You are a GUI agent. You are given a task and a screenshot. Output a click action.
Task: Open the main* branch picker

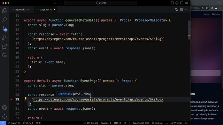[x=12, y=123]
